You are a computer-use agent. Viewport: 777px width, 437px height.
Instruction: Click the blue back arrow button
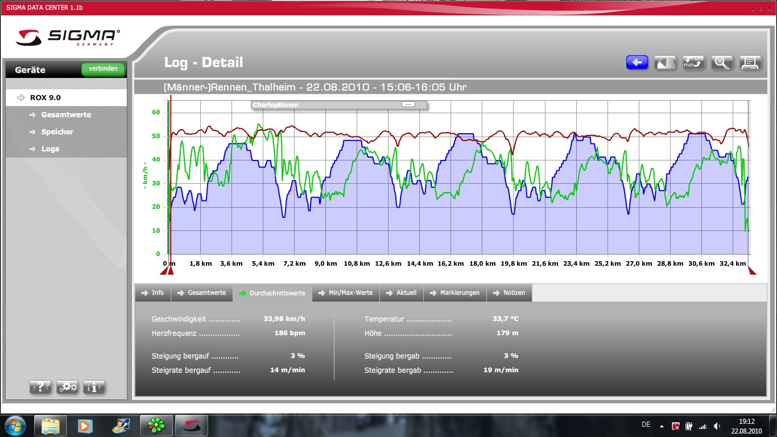(637, 63)
